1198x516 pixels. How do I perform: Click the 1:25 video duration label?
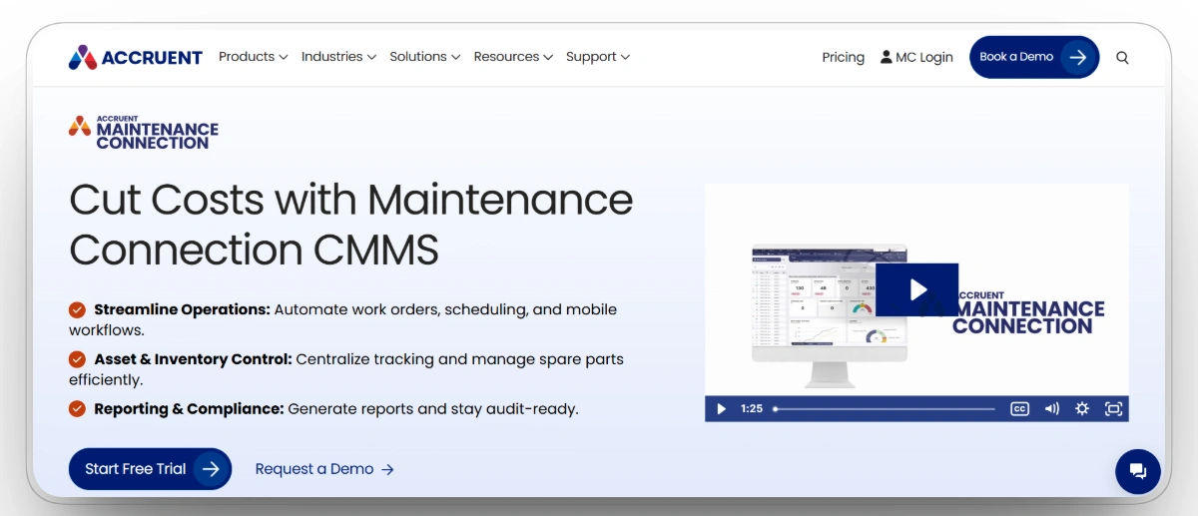pos(752,409)
